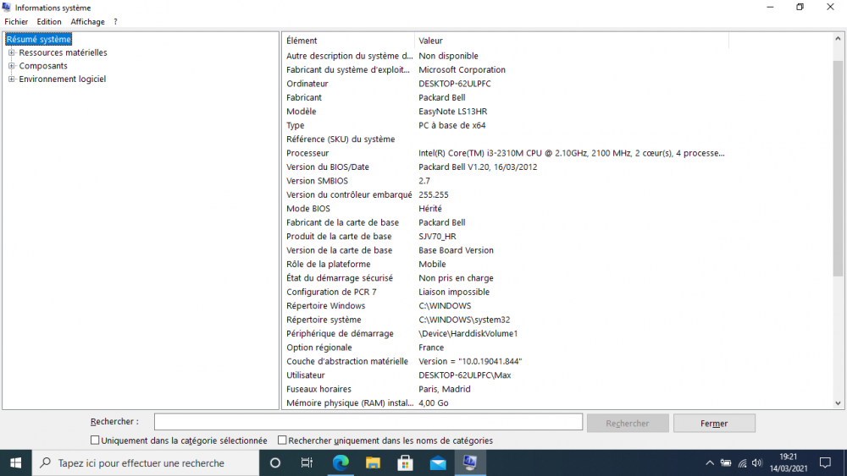Open the Fichier menu
847x476 pixels.
(16, 22)
